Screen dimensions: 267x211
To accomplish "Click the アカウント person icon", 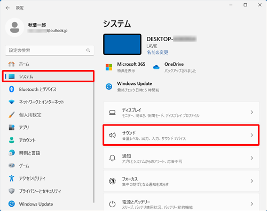I will click(12, 140).
